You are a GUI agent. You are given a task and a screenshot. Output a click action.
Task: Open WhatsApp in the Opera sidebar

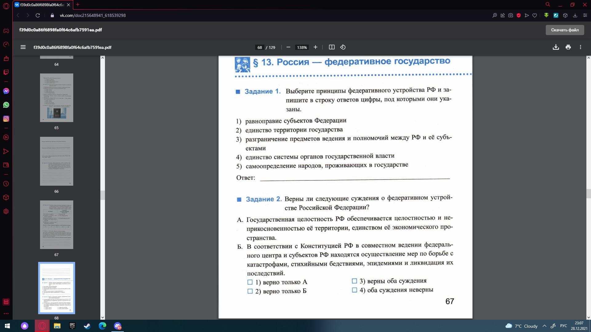click(x=6, y=105)
